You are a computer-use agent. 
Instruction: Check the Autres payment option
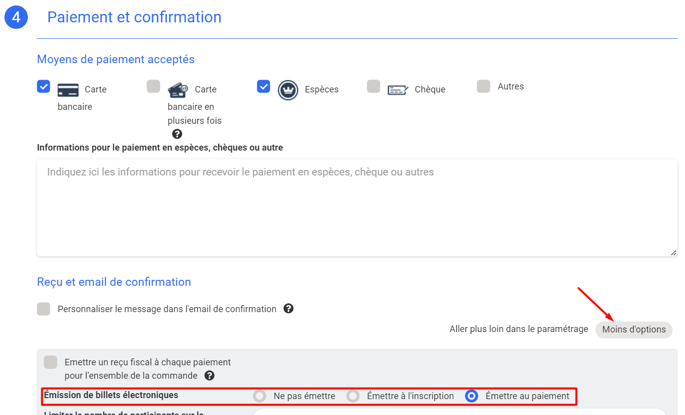[x=483, y=86]
